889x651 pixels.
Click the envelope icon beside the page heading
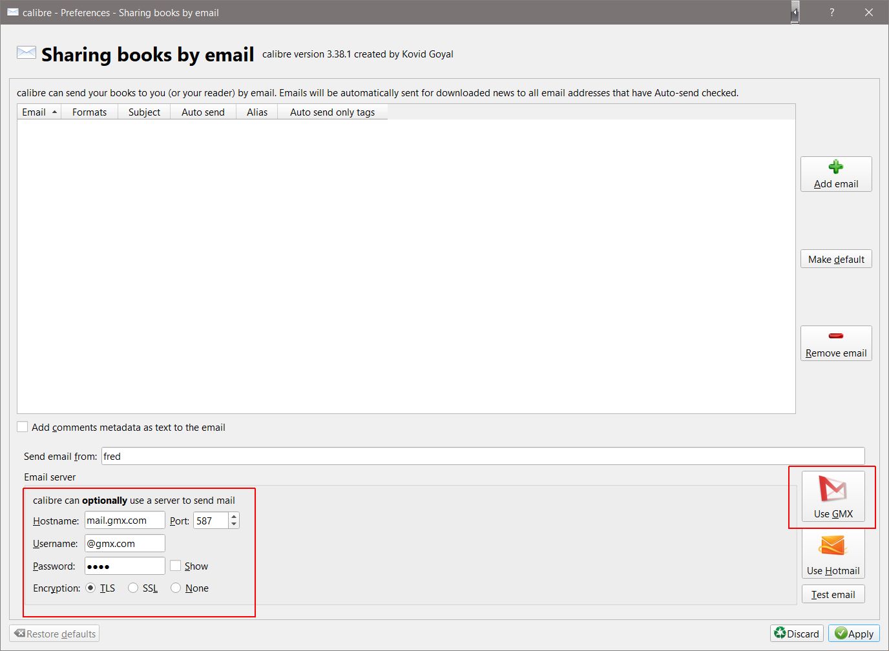[x=26, y=52]
